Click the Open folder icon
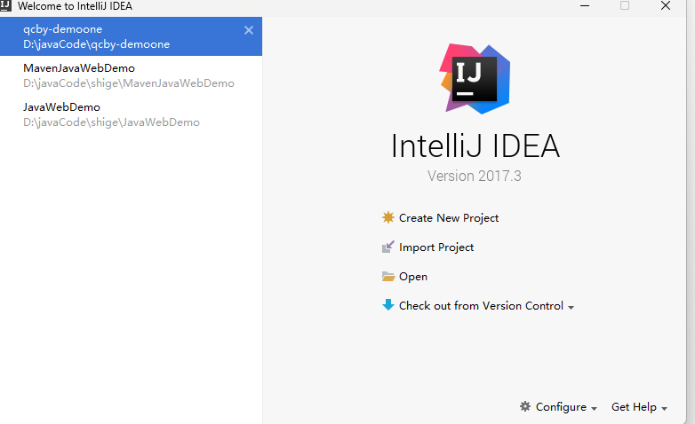Screen dimensions: 695x424 (387, 277)
